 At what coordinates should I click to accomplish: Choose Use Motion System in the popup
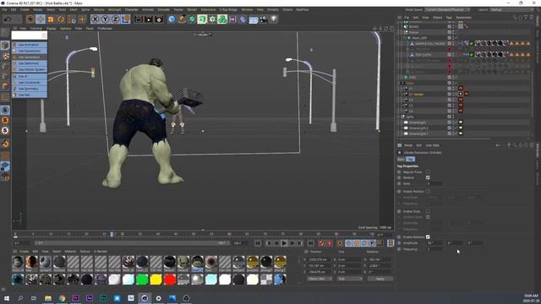click(30, 69)
